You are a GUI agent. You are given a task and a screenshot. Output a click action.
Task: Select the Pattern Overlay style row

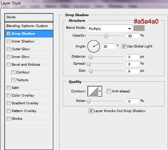point(29,111)
